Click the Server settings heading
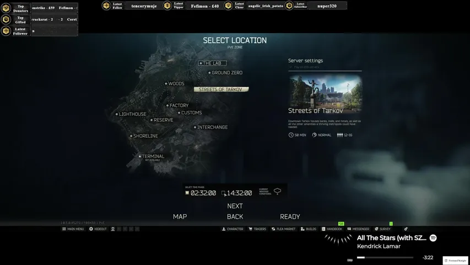This screenshot has height=265, width=470. pos(305,60)
